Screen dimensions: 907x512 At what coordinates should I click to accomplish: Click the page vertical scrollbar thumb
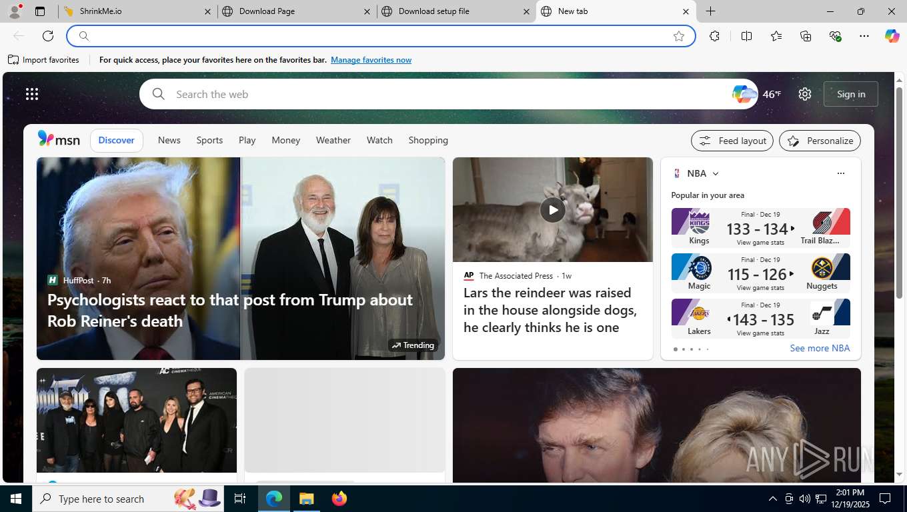click(x=899, y=193)
